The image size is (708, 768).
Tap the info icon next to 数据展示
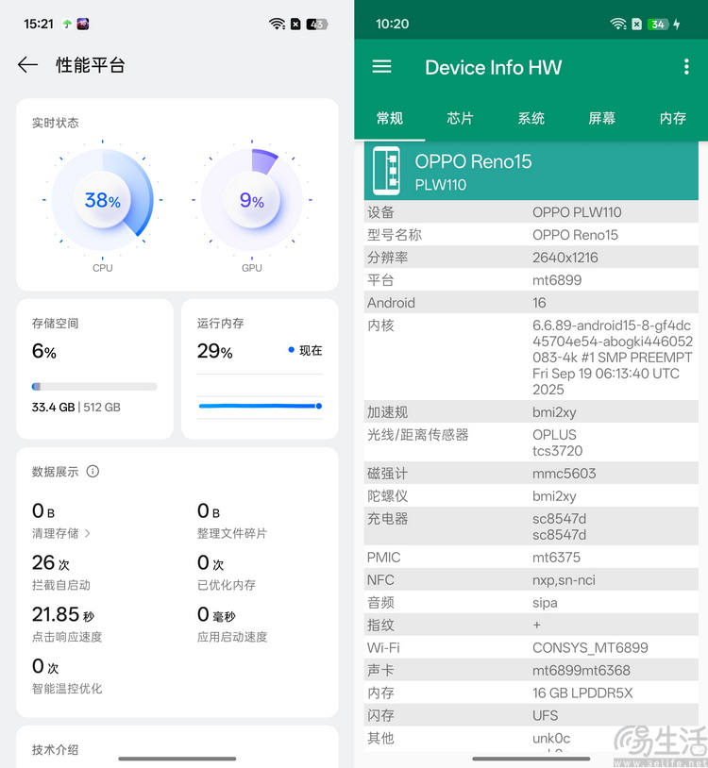coord(93,471)
